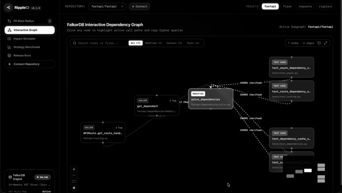Click the FalkorDB Engine database icon
Image resolution: width=342 pixels, height=193 pixels.
point(10,177)
